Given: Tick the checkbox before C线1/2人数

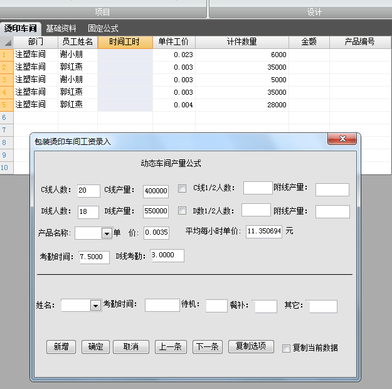Looking at the screenshot, I should point(182,188).
